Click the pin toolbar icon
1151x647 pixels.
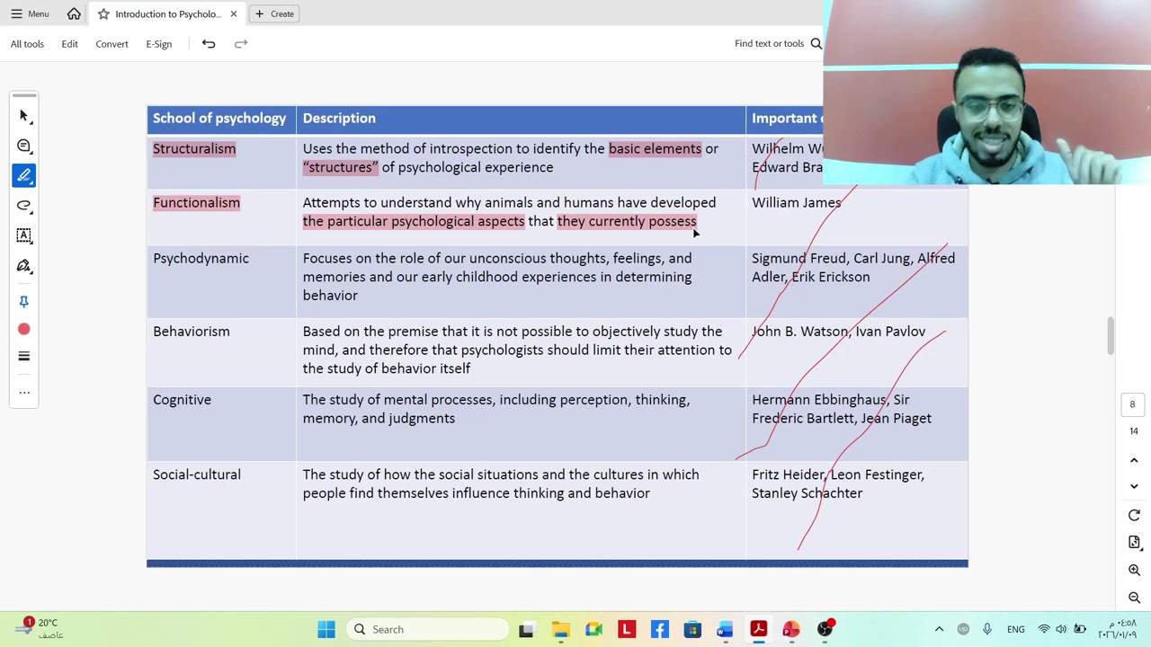[24, 301]
